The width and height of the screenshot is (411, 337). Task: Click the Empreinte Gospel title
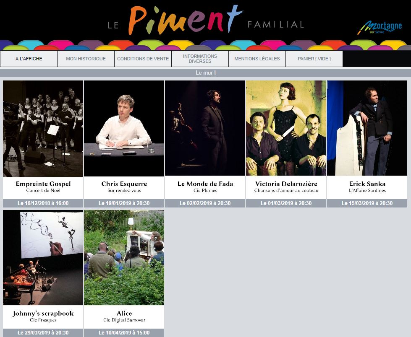pyautogui.click(x=43, y=184)
